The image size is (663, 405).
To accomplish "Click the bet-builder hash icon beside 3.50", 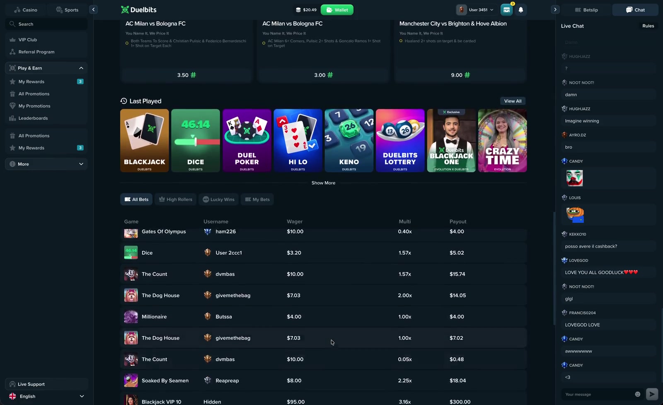I will 193,75.
